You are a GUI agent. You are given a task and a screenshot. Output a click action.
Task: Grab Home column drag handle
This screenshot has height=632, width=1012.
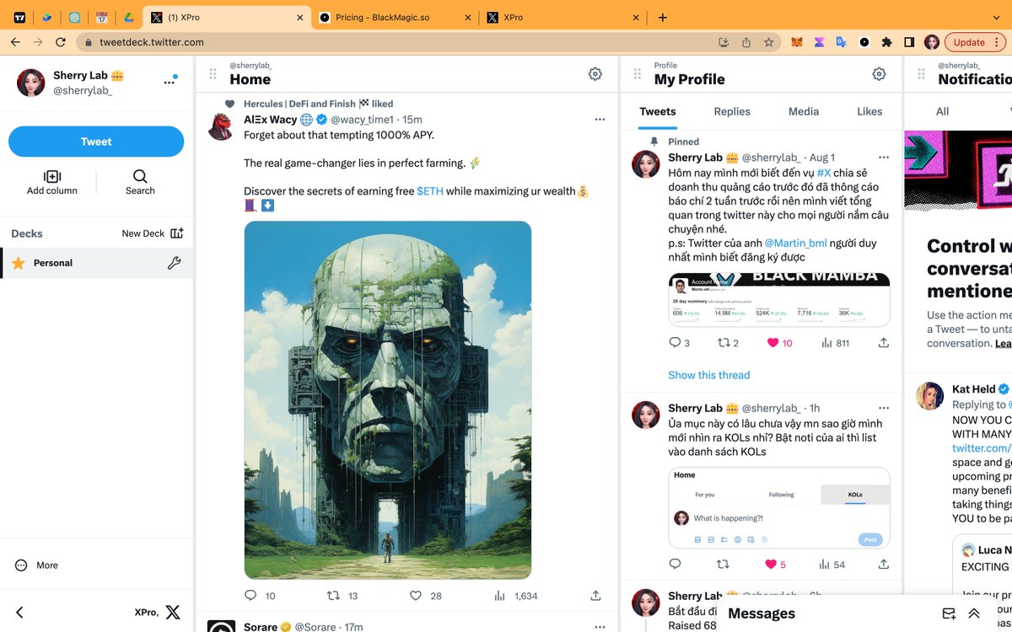pyautogui.click(x=213, y=74)
